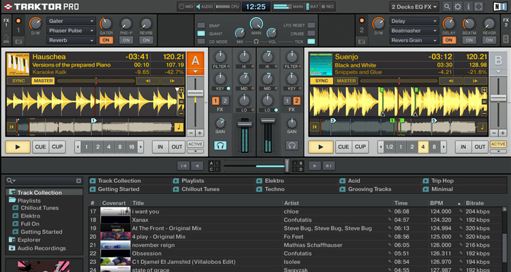This screenshot has width=511, height=272.
Task: Click the crossfader handle
Action: tap(287, 166)
